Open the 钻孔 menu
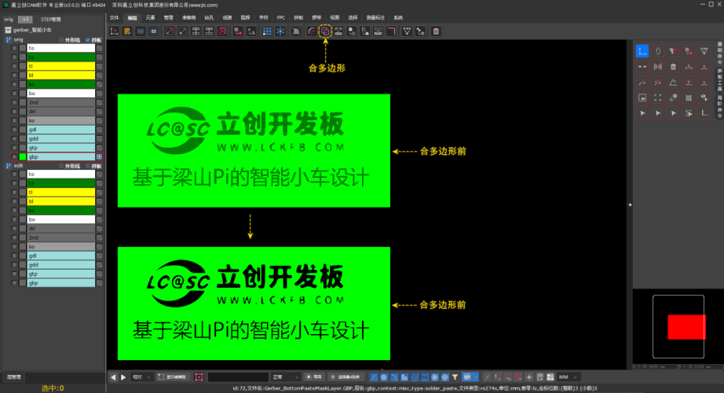This screenshot has height=393, width=724. coord(209,17)
